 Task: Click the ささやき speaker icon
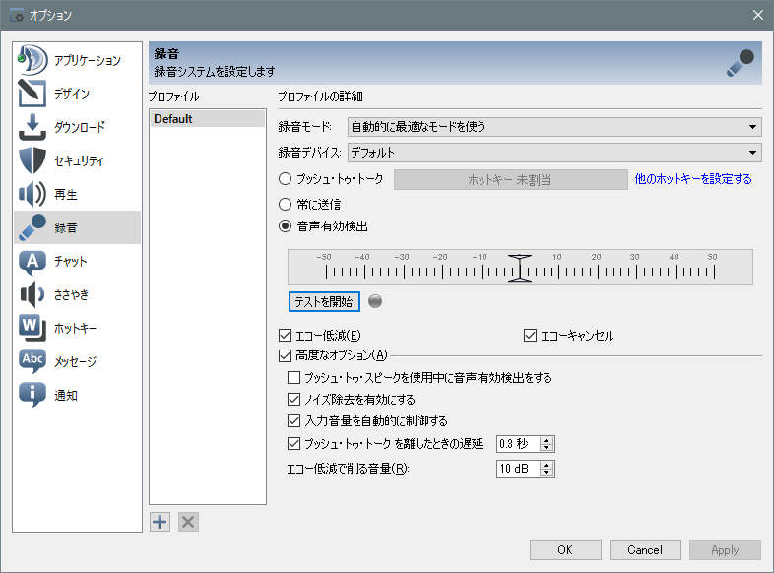tap(32, 294)
